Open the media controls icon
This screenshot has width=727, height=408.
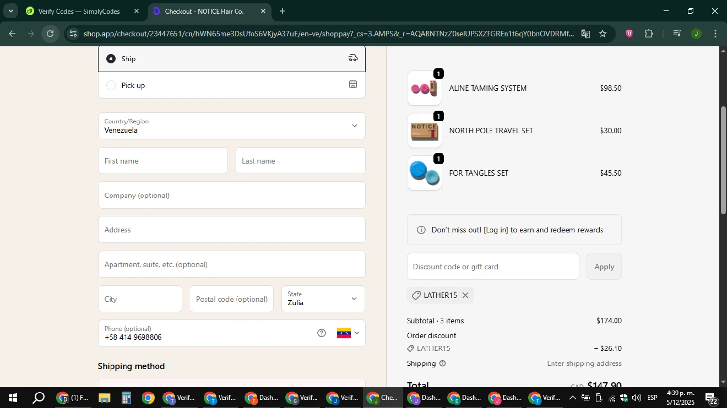point(677,33)
